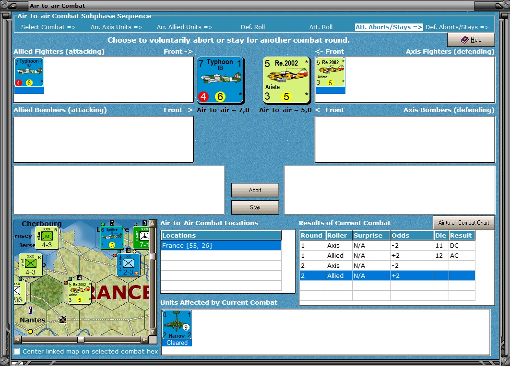Click map vertical scrollbar up arrow
Image resolution: width=510 pixels, height=366 pixels.
152,223
